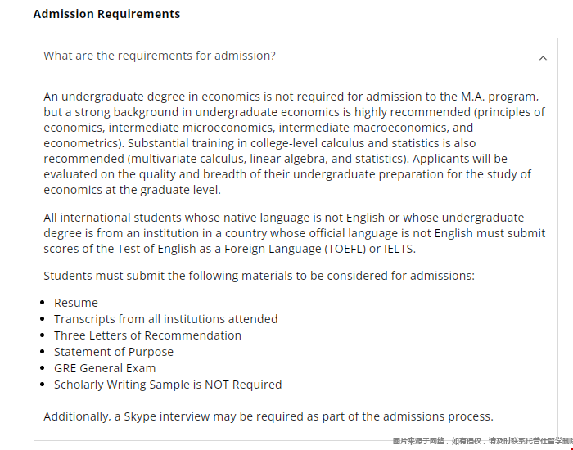
Task: Click the Skype interview sentence
Action: pos(268,416)
